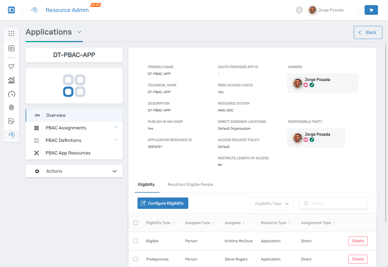Screen dimensions: 388x267
Task: Check the PreApproved Steve Rogers row checkbox
Action: (x=136, y=259)
